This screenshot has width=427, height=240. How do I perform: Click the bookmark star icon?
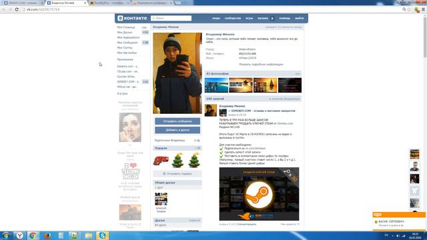point(409,9)
